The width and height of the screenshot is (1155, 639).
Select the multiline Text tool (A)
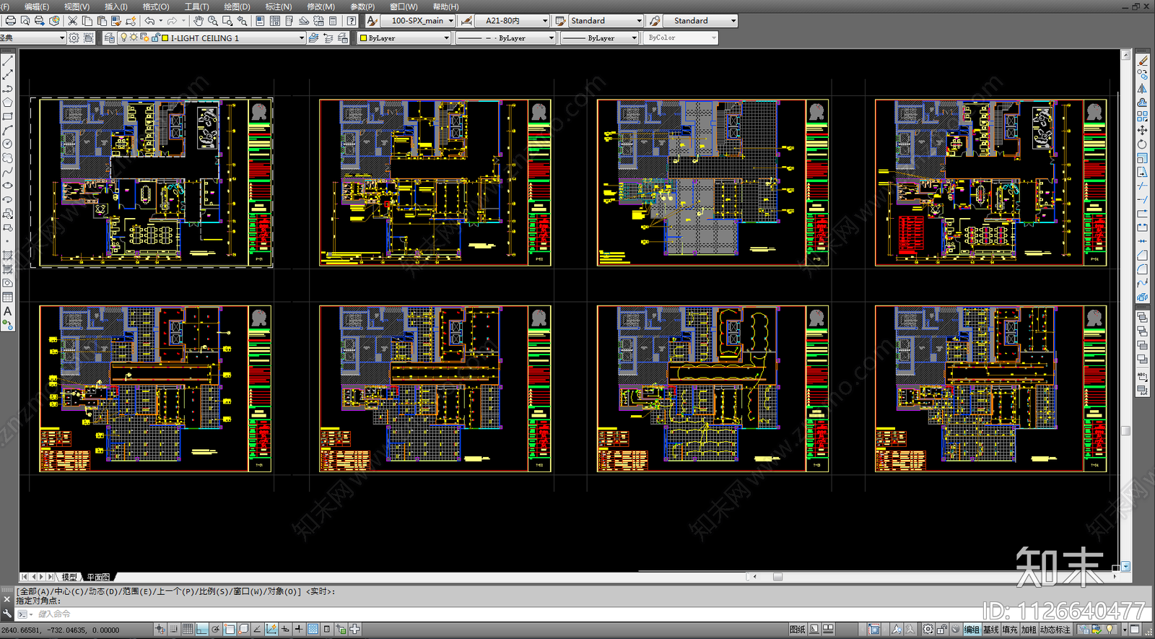click(x=8, y=311)
